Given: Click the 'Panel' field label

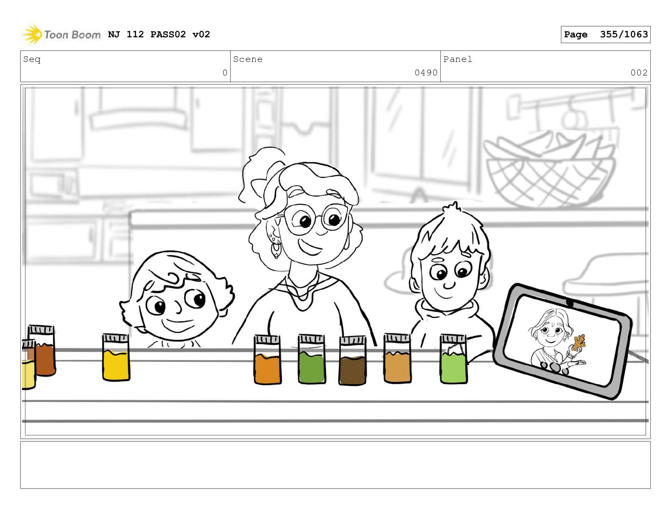Looking at the screenshot, I should pos(458,59).
